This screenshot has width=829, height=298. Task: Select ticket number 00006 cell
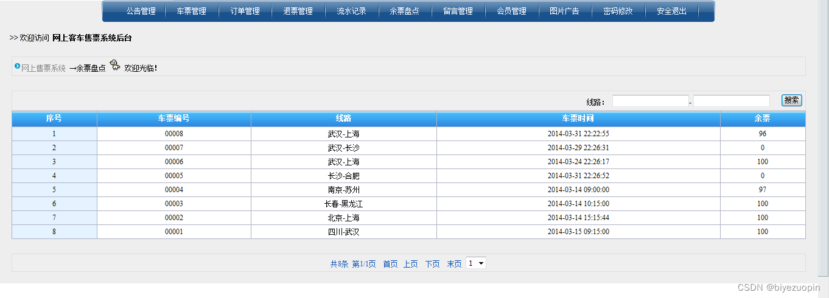(x=174, y=162)
